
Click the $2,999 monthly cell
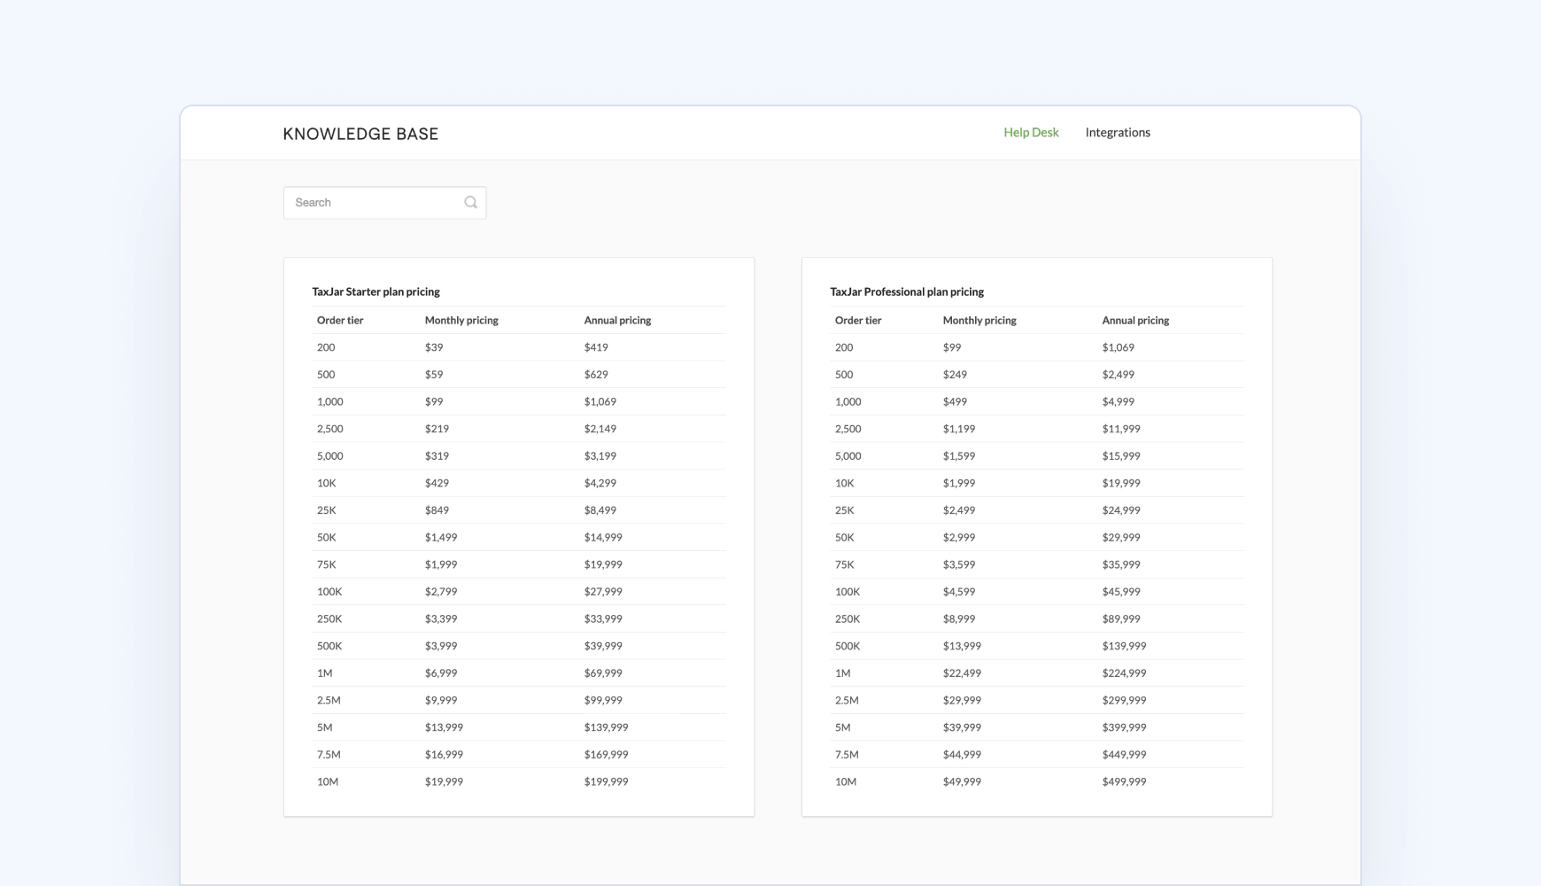coord(959,538)
